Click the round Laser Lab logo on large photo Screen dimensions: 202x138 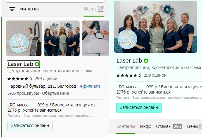point(127,39)
